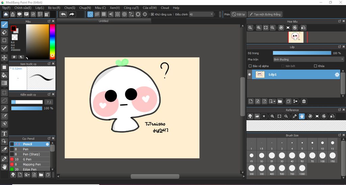Open the Công cụ(T) menu
The width and height of the screenshot is (346, 185).
131,8
